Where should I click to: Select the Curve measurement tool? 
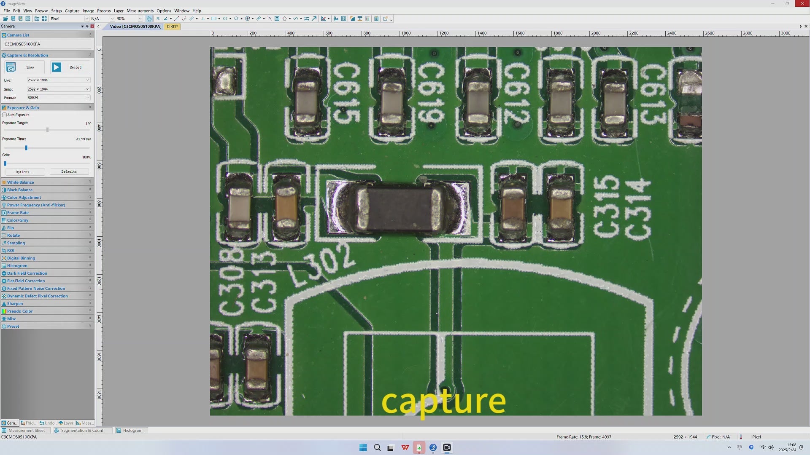[x=295, y=19]
